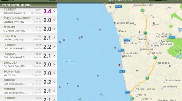
Task: Open the PERUGIA 01:22 event row
Action: tap(28, 82)
